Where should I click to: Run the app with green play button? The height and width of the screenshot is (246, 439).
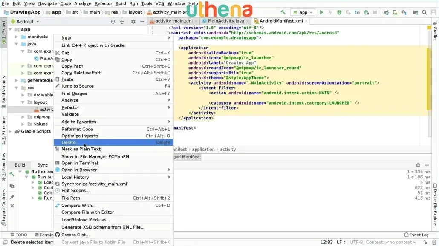pyautogui.click(x=321, y=12)
